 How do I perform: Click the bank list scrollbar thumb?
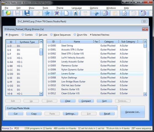point(41,52)
